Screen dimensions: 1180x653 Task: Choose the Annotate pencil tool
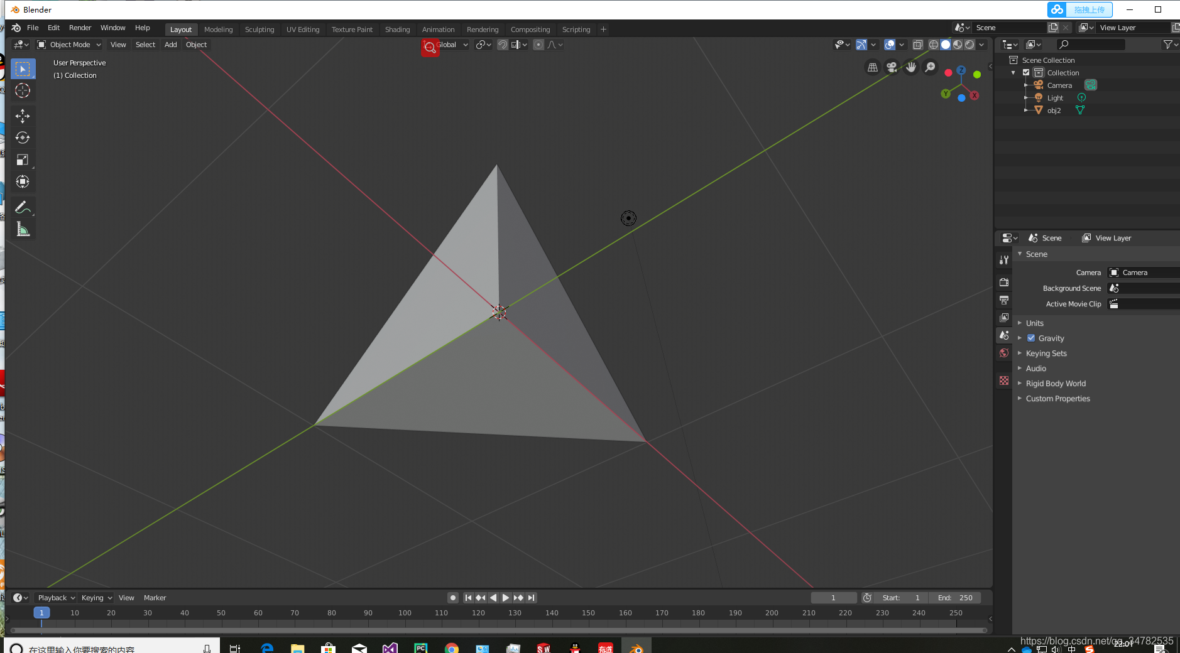click(x=23, y=207)
